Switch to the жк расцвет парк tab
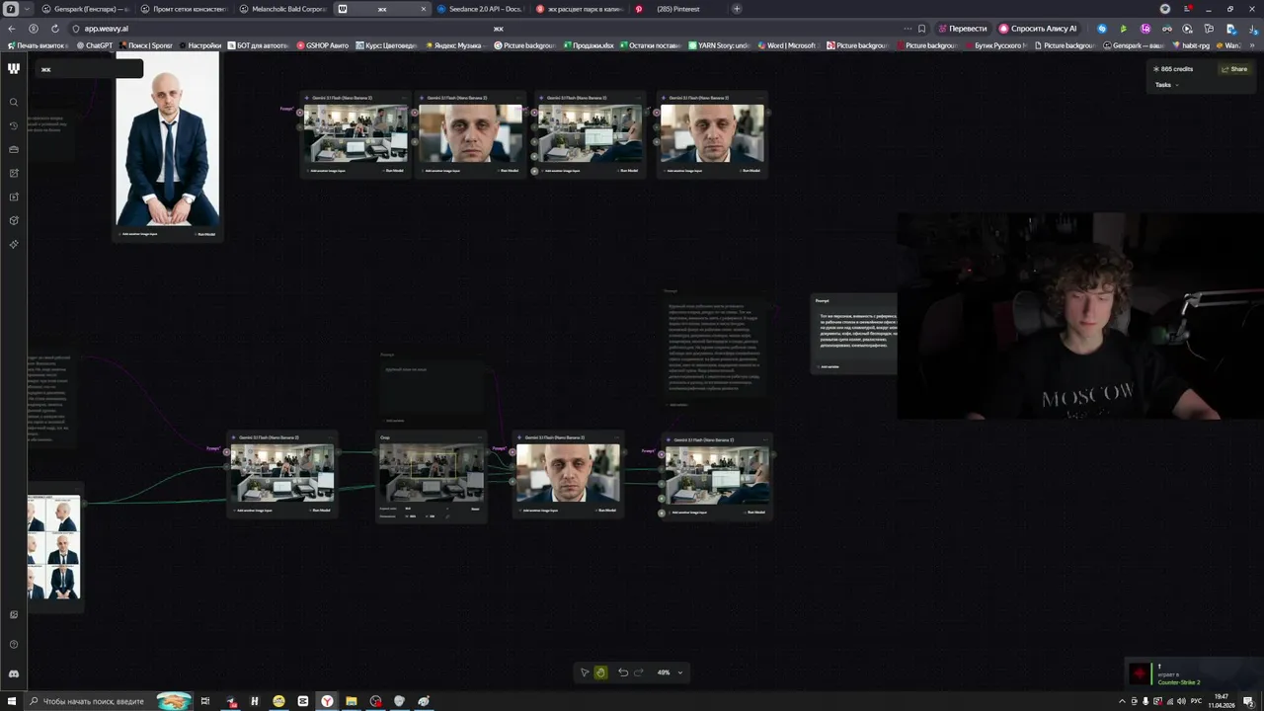Image resolution: width=1264 pixels, height=711 pixels. (x=580, y=9)
